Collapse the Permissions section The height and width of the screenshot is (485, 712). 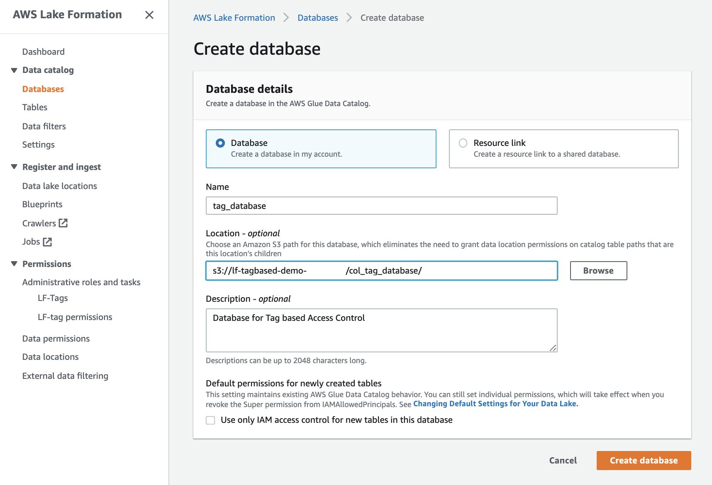[x=14, y=264]
